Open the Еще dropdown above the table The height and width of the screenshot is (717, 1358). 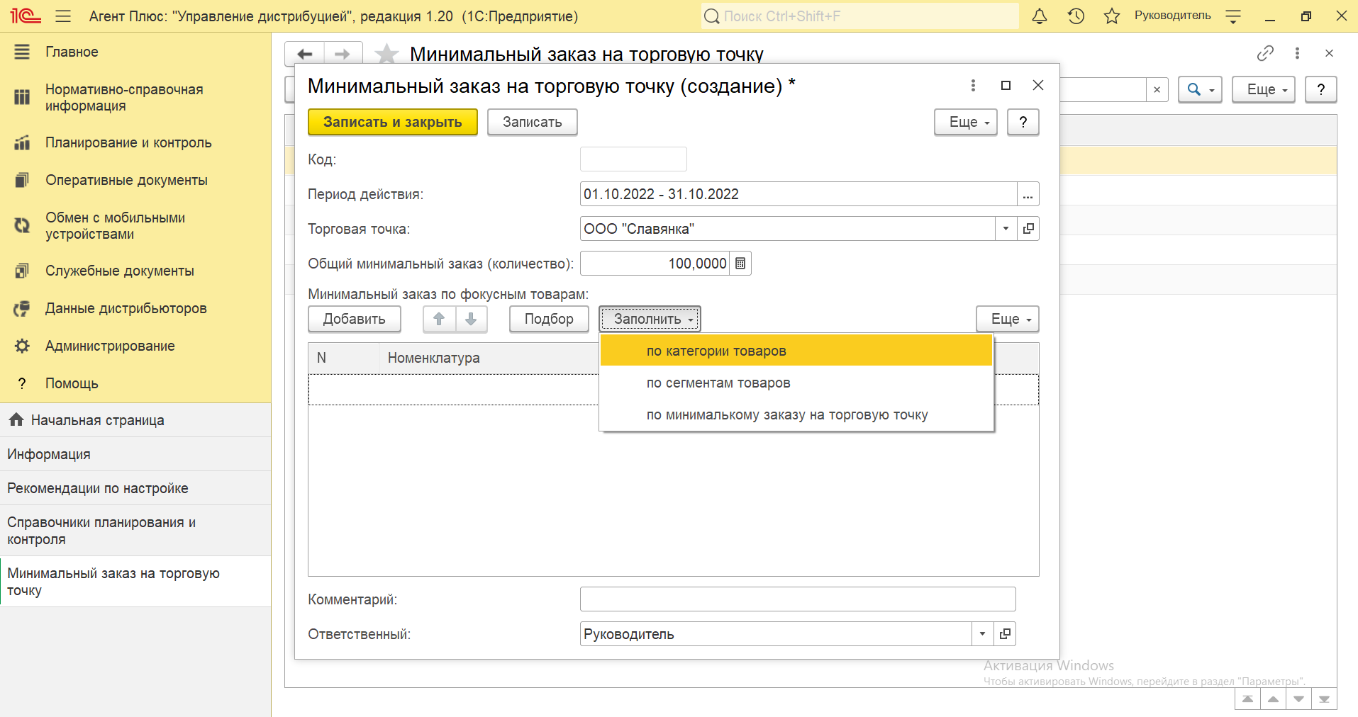pos(1007,319)
